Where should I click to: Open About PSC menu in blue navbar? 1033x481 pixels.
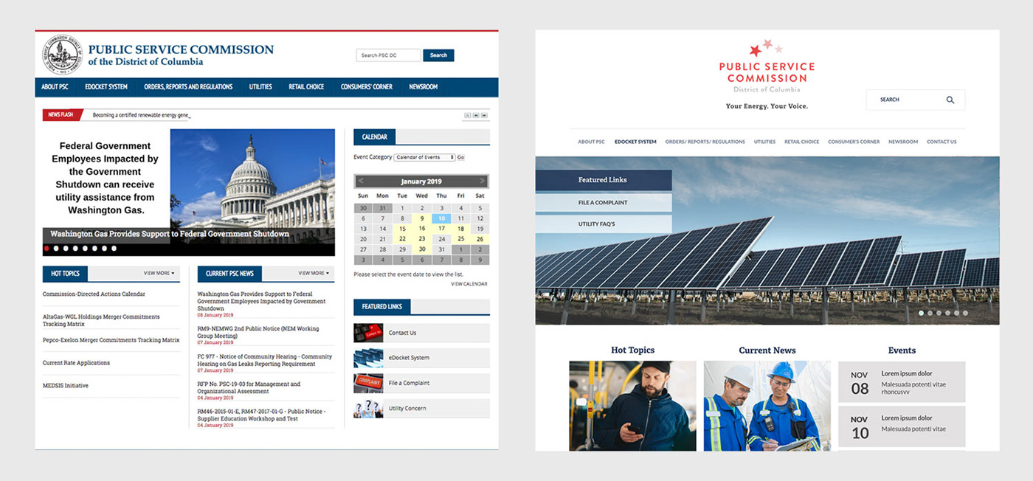(55, 87)
